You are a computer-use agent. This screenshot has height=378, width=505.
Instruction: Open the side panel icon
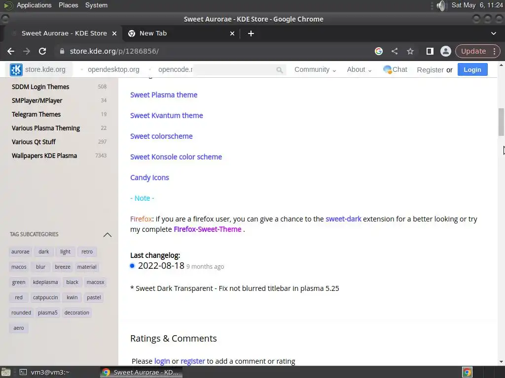click(x=430, y=51)
